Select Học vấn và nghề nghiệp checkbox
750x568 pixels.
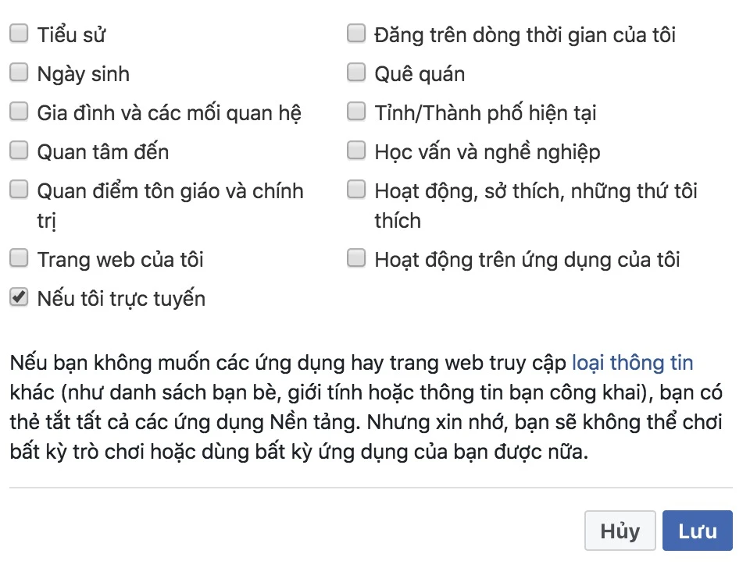pyautogui.click(x=356, y=150)
